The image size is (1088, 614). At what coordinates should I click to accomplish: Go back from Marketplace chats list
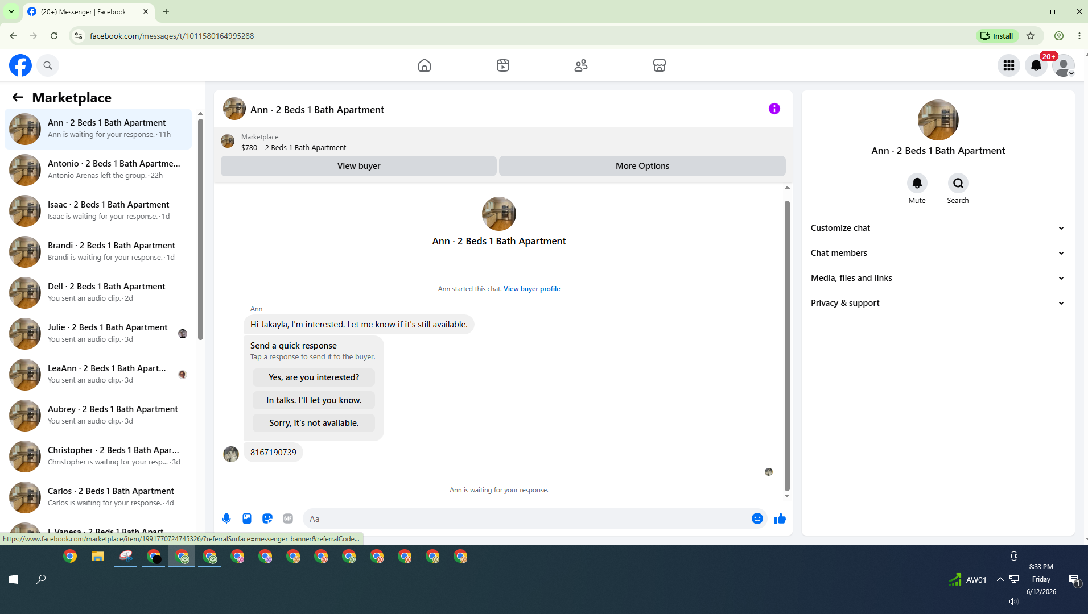(x=18, y=97)
